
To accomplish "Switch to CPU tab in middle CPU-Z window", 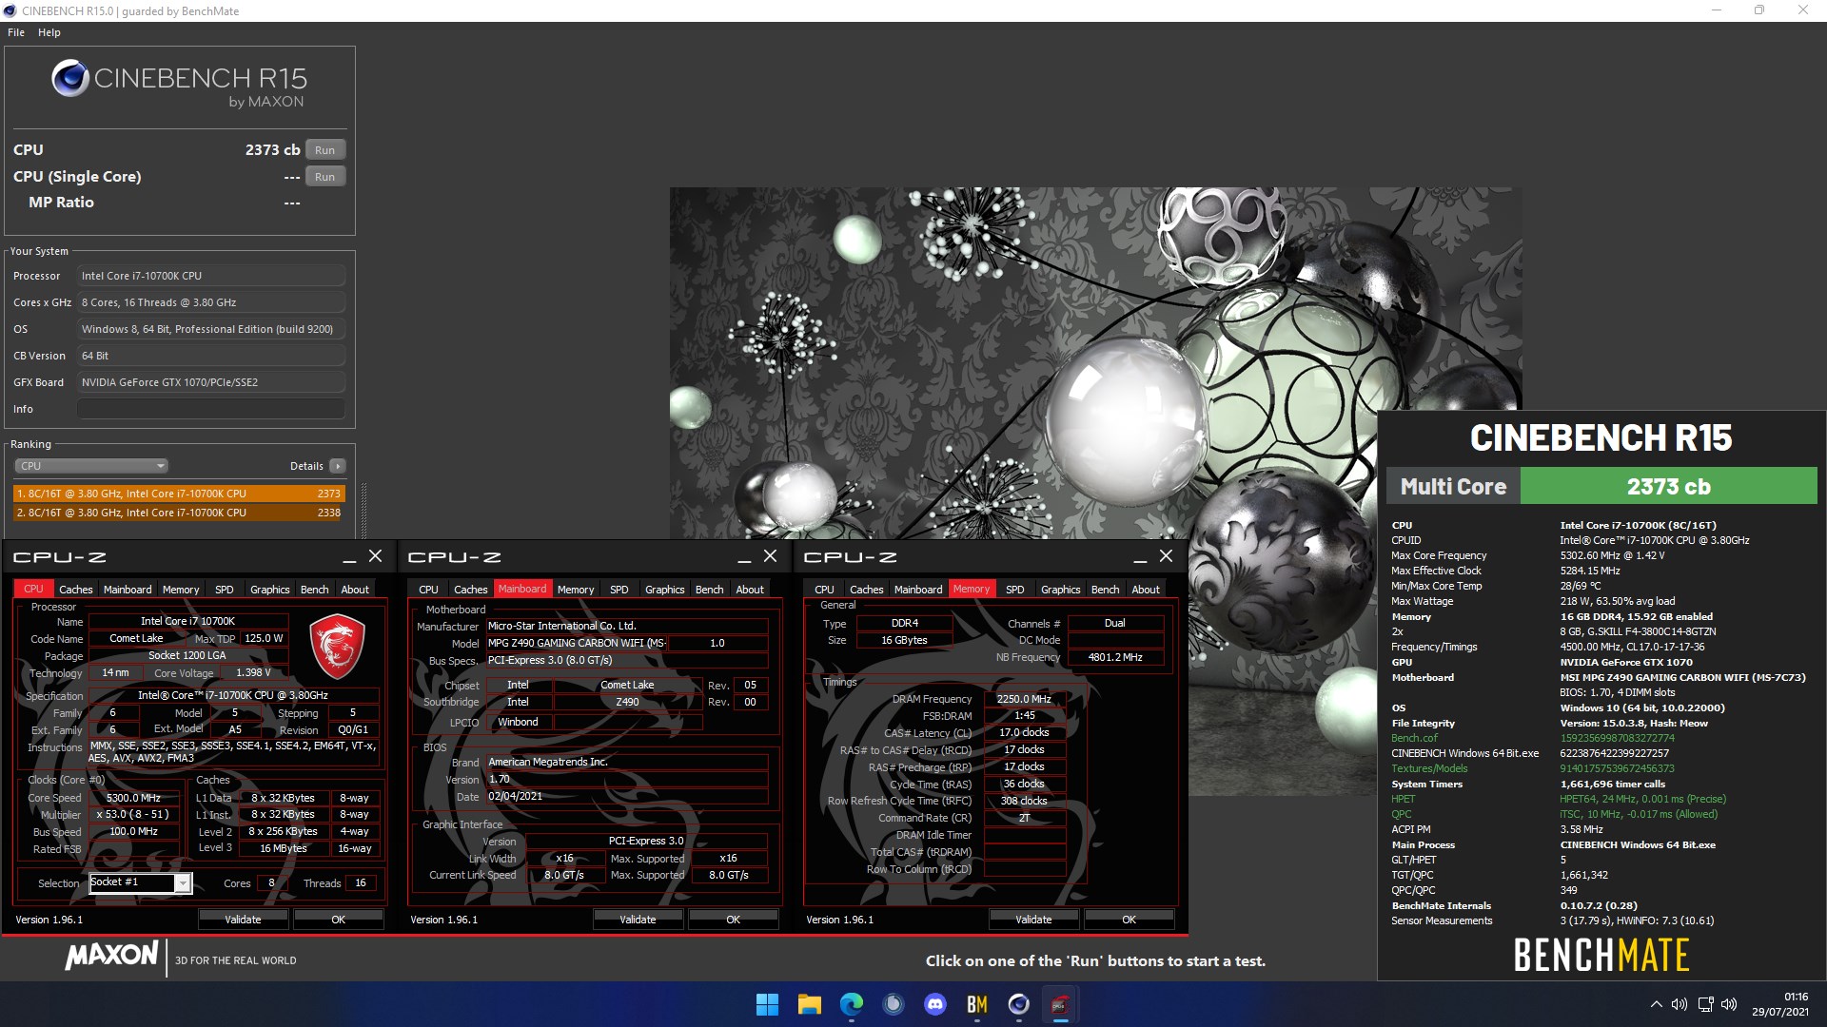I will tap(428, 590).
